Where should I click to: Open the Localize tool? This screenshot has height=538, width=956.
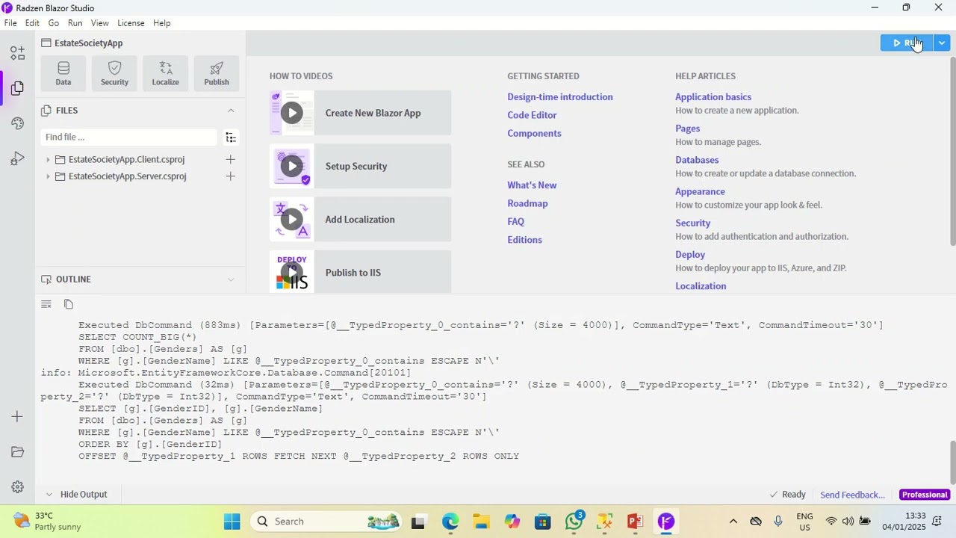165,73
